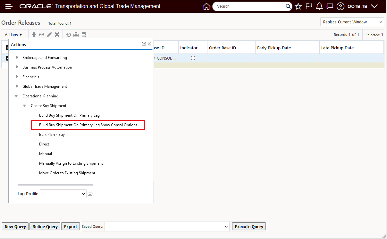
Task: Sort by Late Pickup Date column header
Action: click(337, 48)
